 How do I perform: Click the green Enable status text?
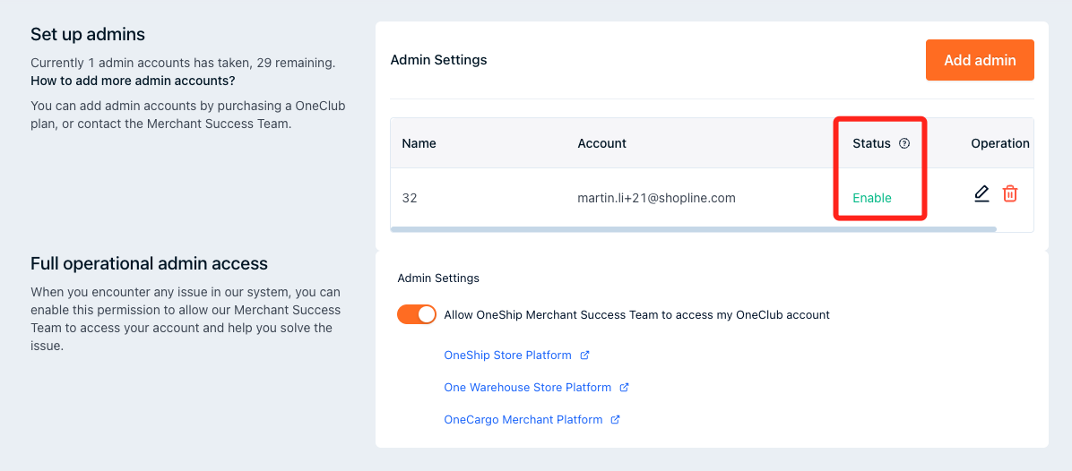[871, 198]
